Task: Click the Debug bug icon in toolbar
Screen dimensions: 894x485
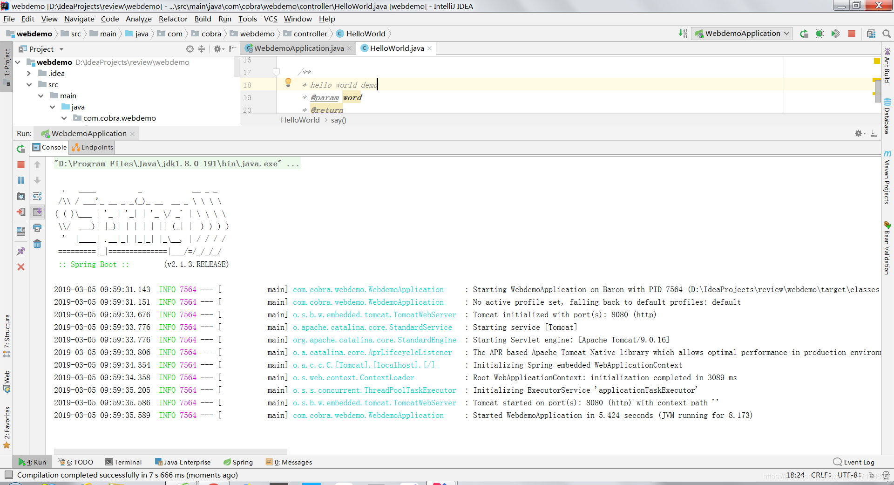Action: point(820,34)
